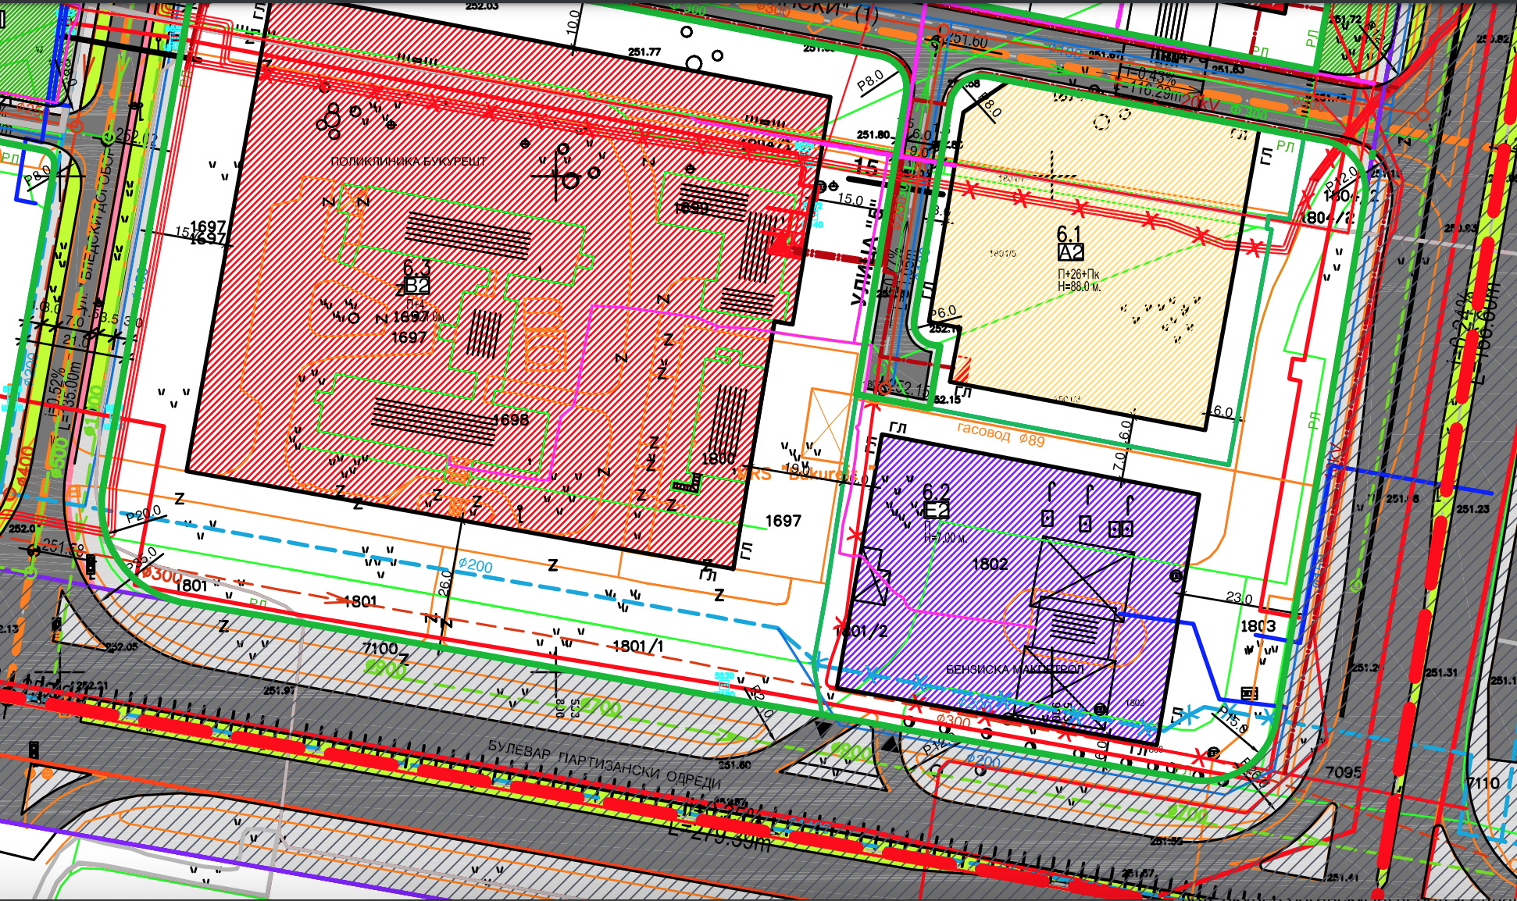Select the 26.0 dimension label

click(x=445, y=582)
